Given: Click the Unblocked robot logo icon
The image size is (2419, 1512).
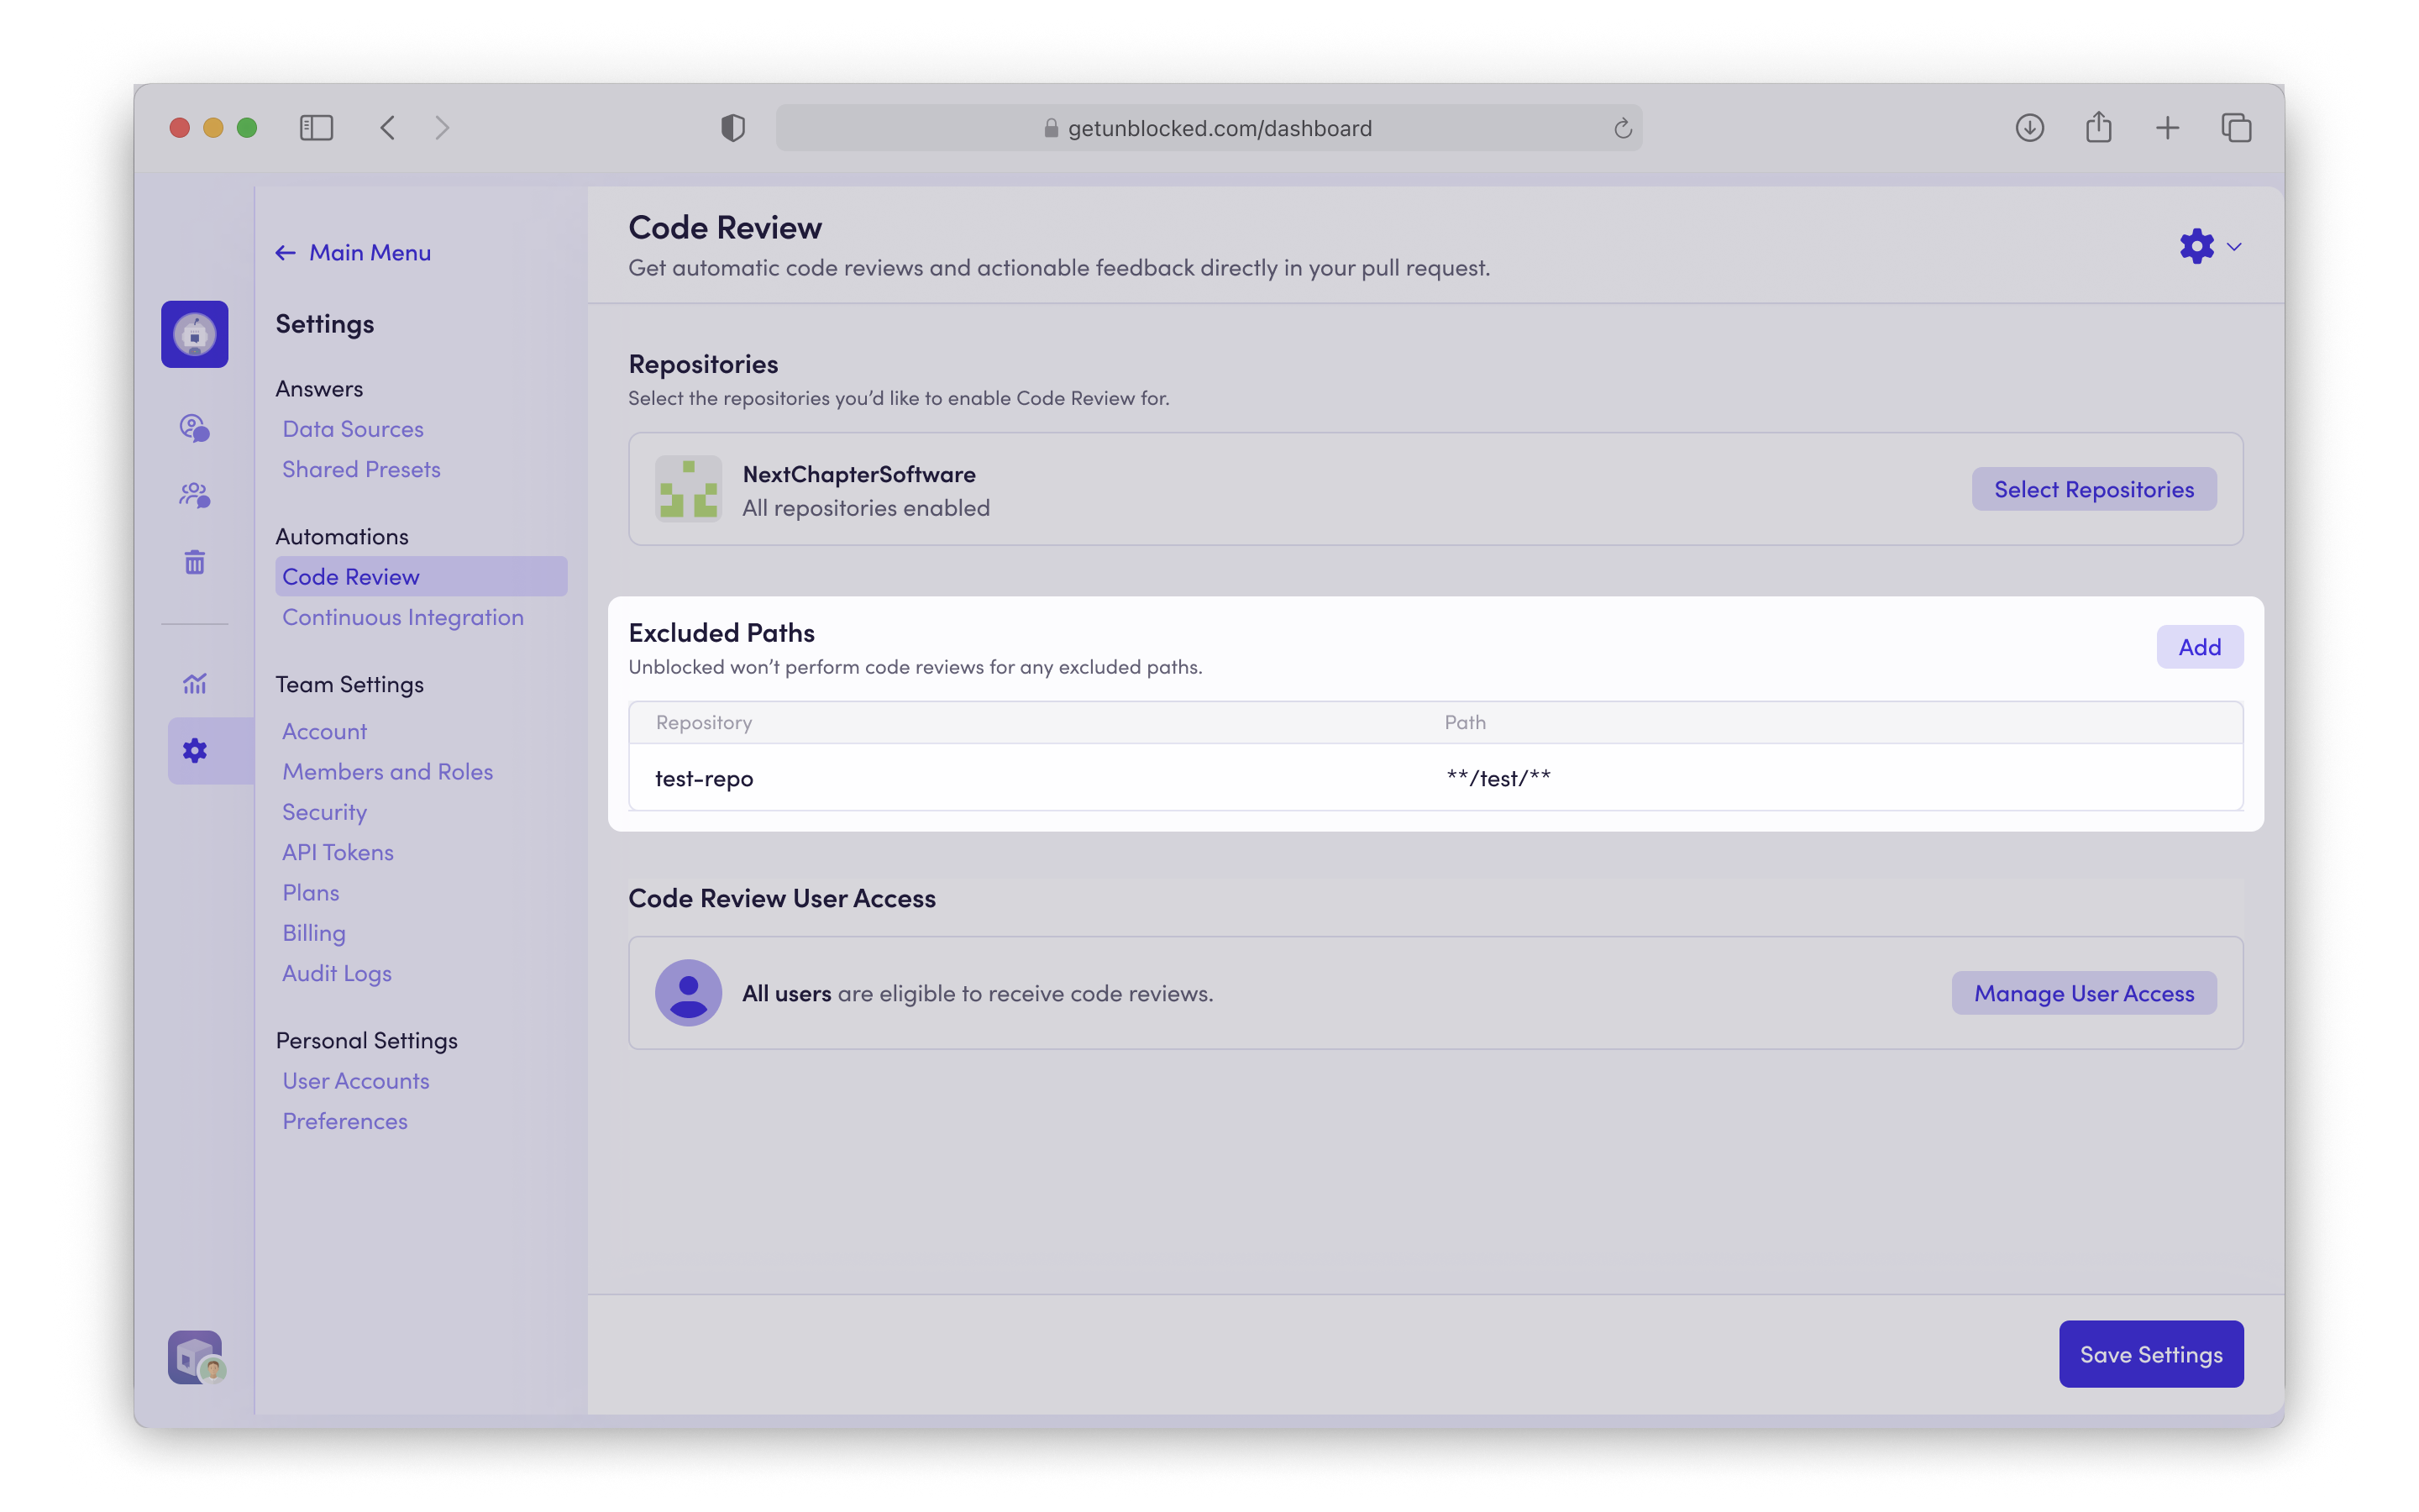Looking at the screenshot, I should pos(194,334).
